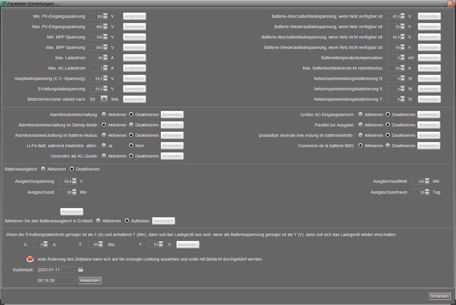The width and height of the screenshot is (456, 305).
Task: Select Aufheben for Batterieausgleich in Echtzeit
Action: click(x=127, y=221)
